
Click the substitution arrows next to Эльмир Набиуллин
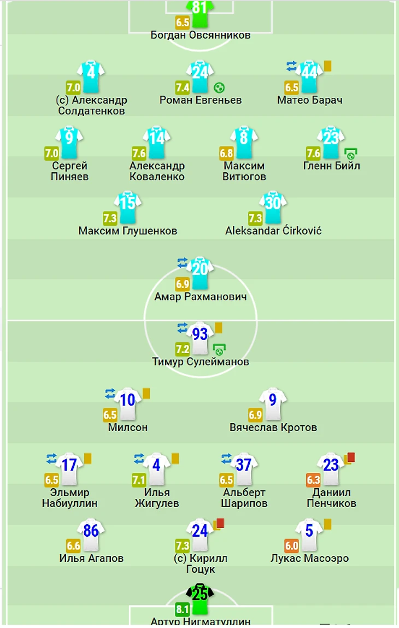coord(52,458)
